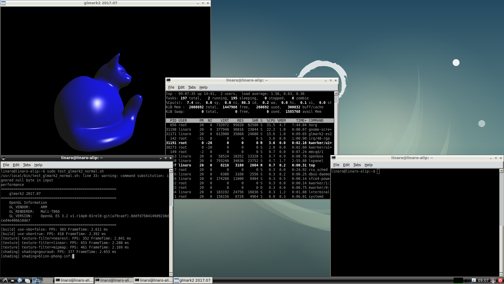Image resolution: width=504 pixels, height=284 pixels.
Task: Open Tabs menu in glmark2 log terminal
Action: click(x=27, y=165)
